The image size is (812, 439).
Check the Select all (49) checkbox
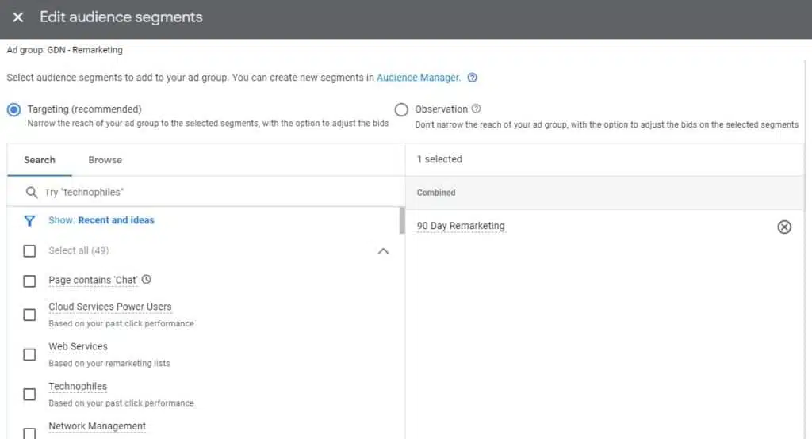click(x=29, y=251)
